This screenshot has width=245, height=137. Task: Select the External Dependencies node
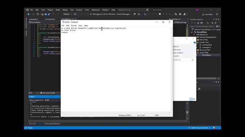[x=208, y=37]
